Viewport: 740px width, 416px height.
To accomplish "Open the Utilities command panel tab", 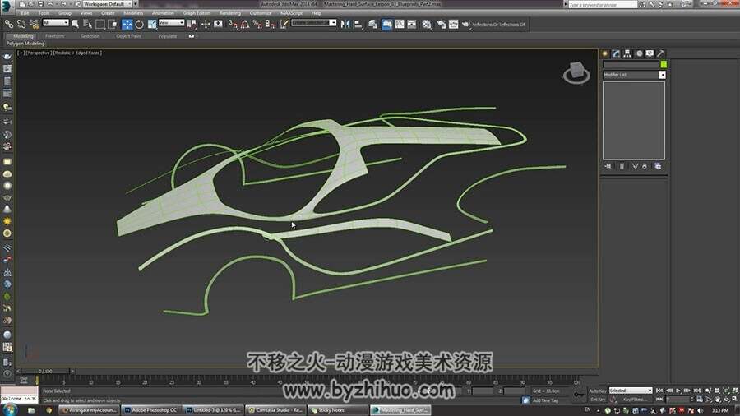I will coord(661,53).
